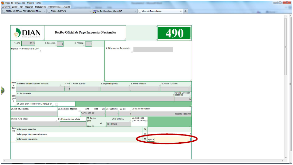Close the Visor de Formularios tab
This screenshot has width=293, height=165.
[181, 11]
